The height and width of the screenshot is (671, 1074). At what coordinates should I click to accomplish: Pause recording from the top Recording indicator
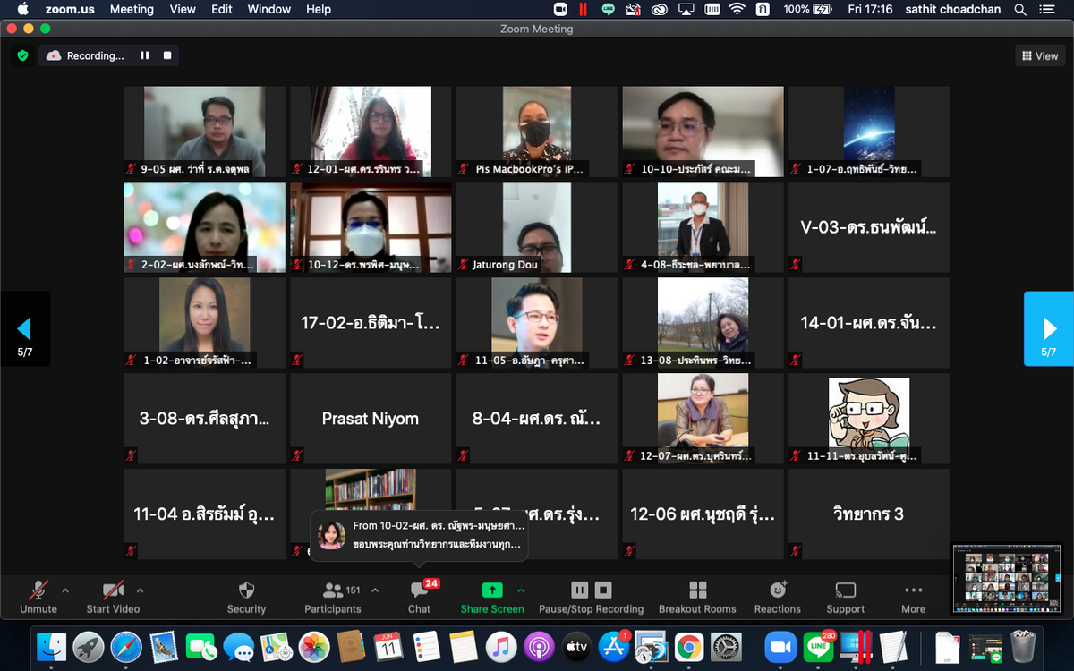[x=144, y=55]
